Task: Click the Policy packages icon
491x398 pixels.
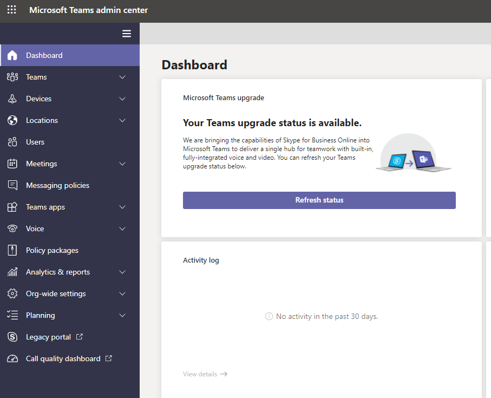Action: (x=12, y=250)
